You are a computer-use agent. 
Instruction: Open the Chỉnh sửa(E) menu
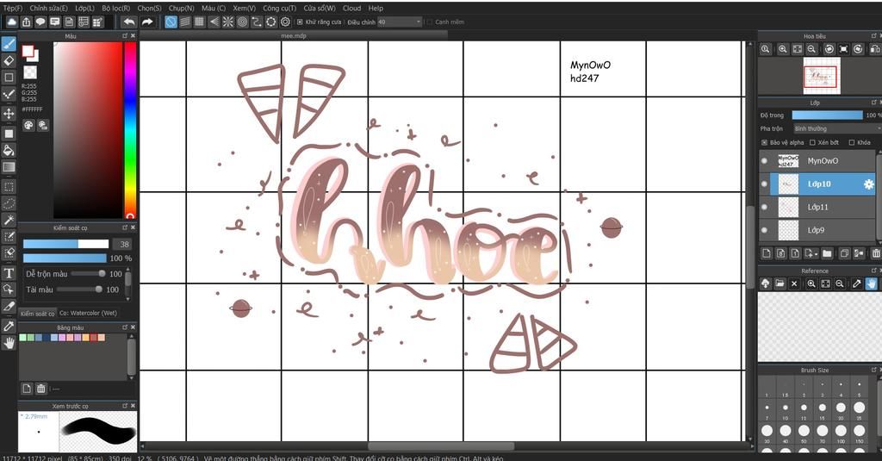coord(48,8)
